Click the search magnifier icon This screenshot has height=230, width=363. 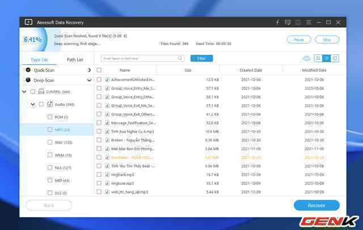click(x=180, y=58)
